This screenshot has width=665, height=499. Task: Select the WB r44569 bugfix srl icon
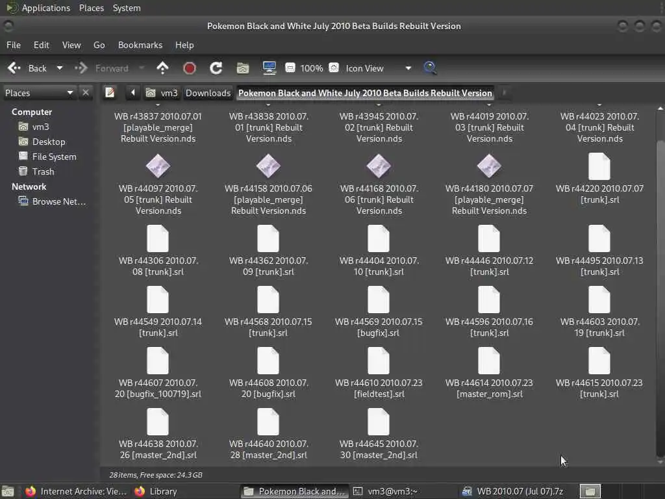(379, 300)
